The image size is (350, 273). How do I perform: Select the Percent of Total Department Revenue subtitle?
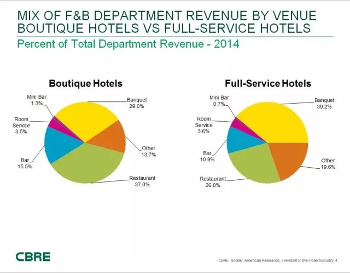[x=128, y=44]
